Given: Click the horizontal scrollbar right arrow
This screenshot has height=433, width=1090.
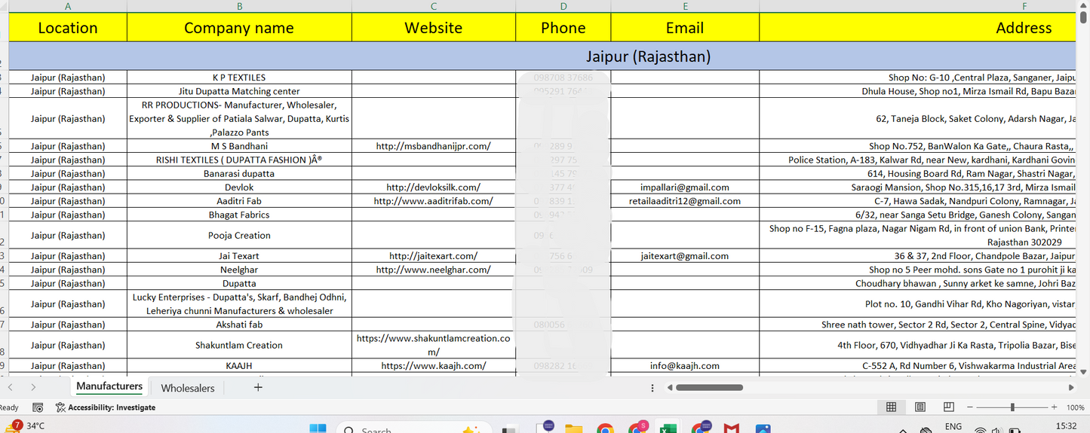Looking at the screenshot, I should click(1071, 387).
